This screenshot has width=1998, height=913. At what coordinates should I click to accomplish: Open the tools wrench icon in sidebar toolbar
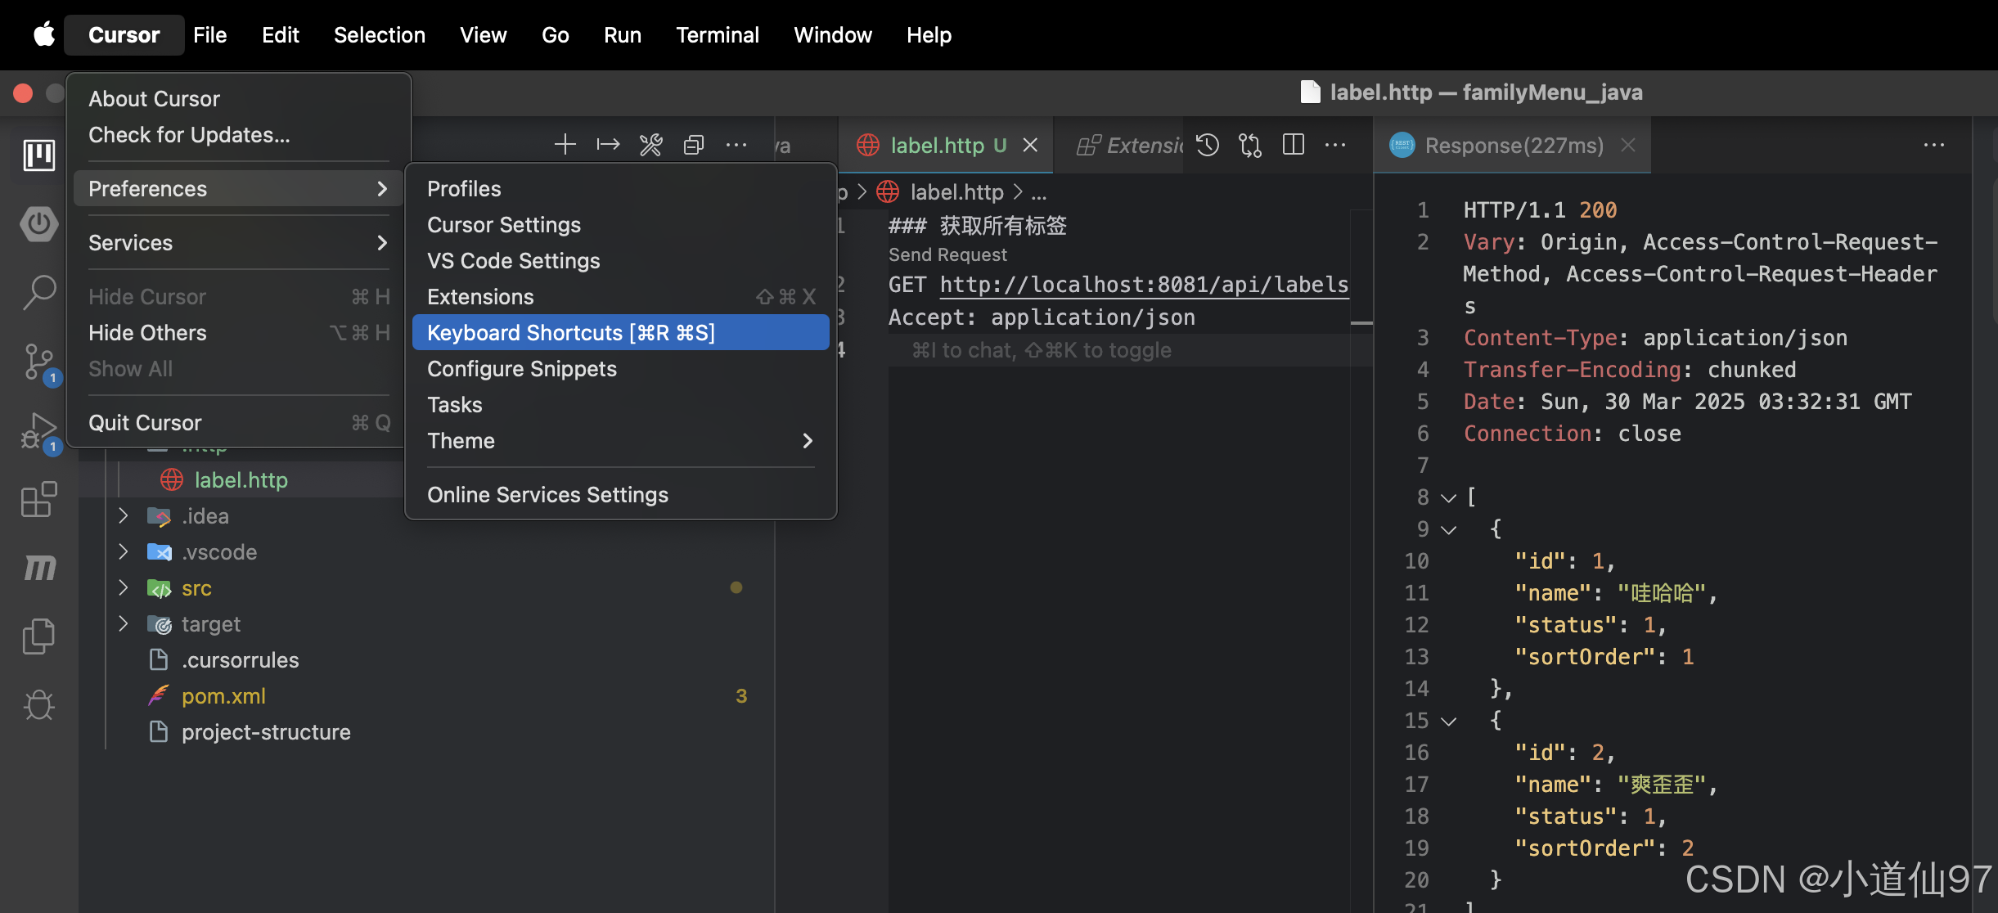(651, 146)
